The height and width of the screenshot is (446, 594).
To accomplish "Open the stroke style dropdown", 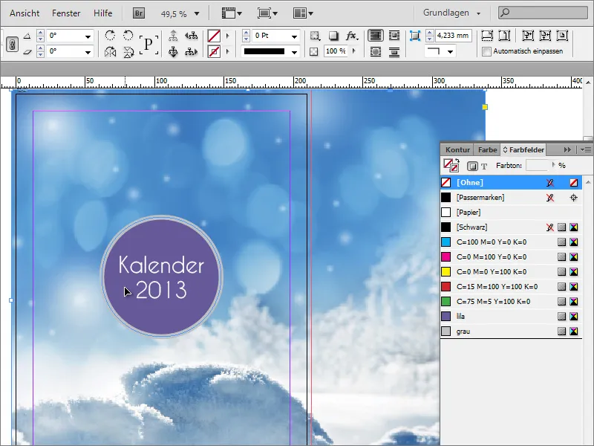I will pos(294,52).
